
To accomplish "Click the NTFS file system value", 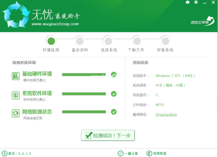I will (x=160, y=105).
